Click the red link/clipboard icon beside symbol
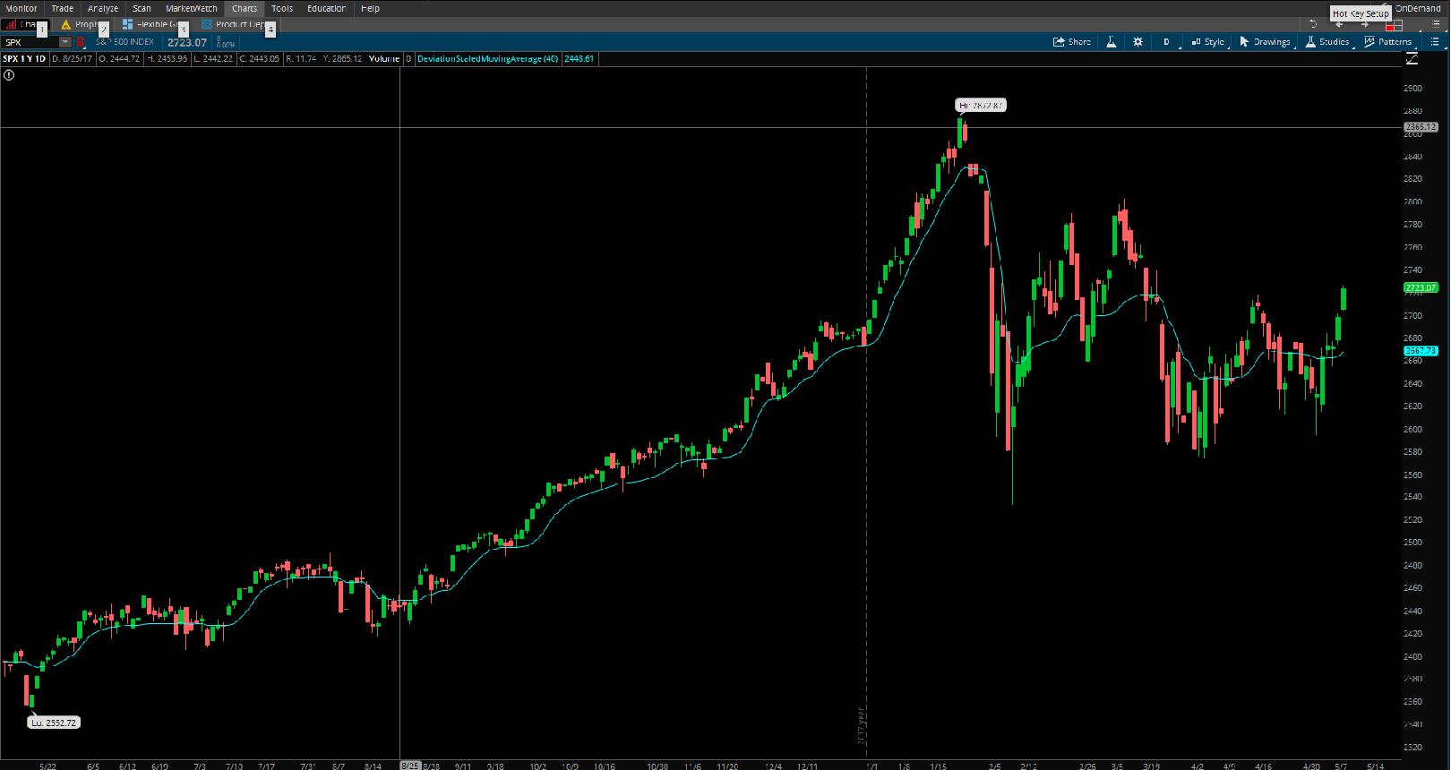The width and height of the screenshot is (1451, 770). 80,42
